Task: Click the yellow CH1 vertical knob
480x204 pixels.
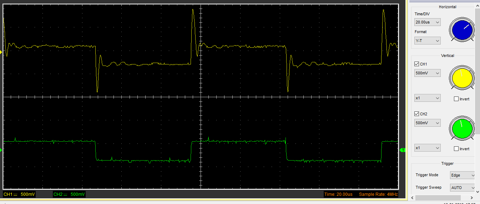Action: point(462,78)
